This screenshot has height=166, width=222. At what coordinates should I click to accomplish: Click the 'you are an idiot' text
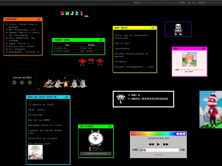[x=22, y=77]
